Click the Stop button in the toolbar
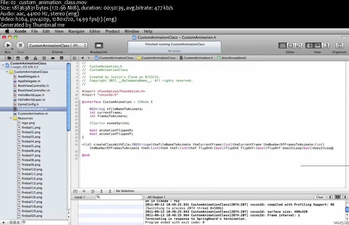 tap(20, 45)
